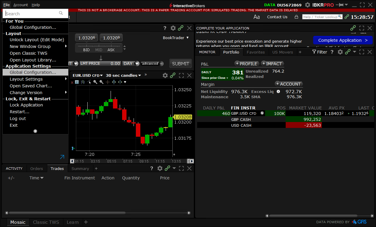376x227 pixels.
Task: Click the chart horizontal compress arrows icon
Action: [120, 82]
